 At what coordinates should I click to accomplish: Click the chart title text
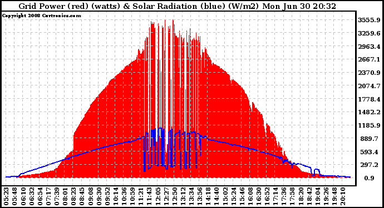[x=178, y=6]
